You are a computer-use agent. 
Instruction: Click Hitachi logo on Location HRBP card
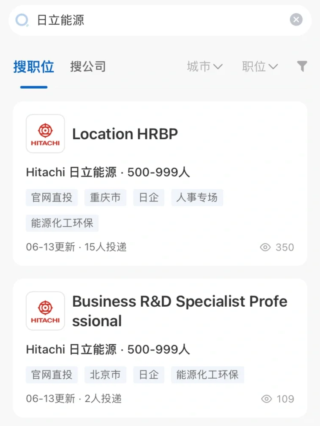(46, 134)
